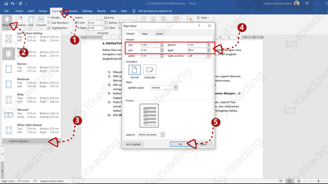
Task: Click English (United States) language indicator
Action: (52, 181)
